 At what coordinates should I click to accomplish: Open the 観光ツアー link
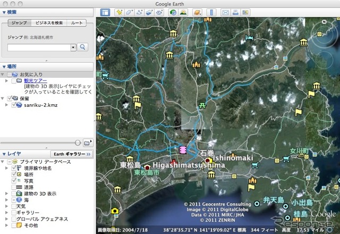[x=36, y=81]
